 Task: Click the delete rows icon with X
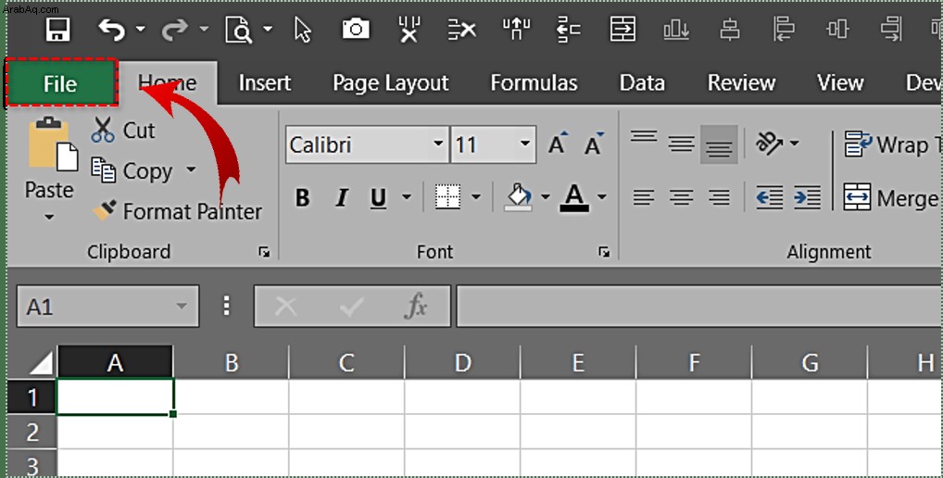tap(462, 29)
